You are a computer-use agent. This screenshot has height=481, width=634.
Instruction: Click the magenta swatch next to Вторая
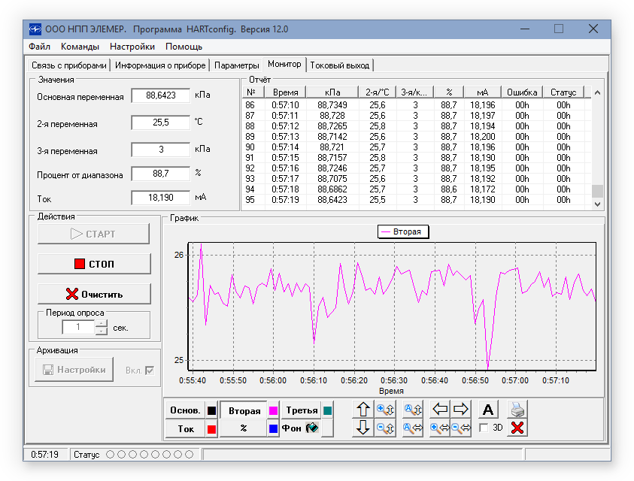(x=274, y=410)
